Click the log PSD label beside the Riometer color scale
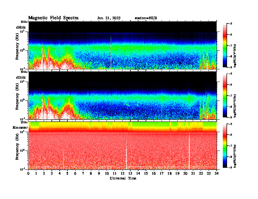Image resolution: width=258 pixels, height=199 pixels. (x=235, y=156)
